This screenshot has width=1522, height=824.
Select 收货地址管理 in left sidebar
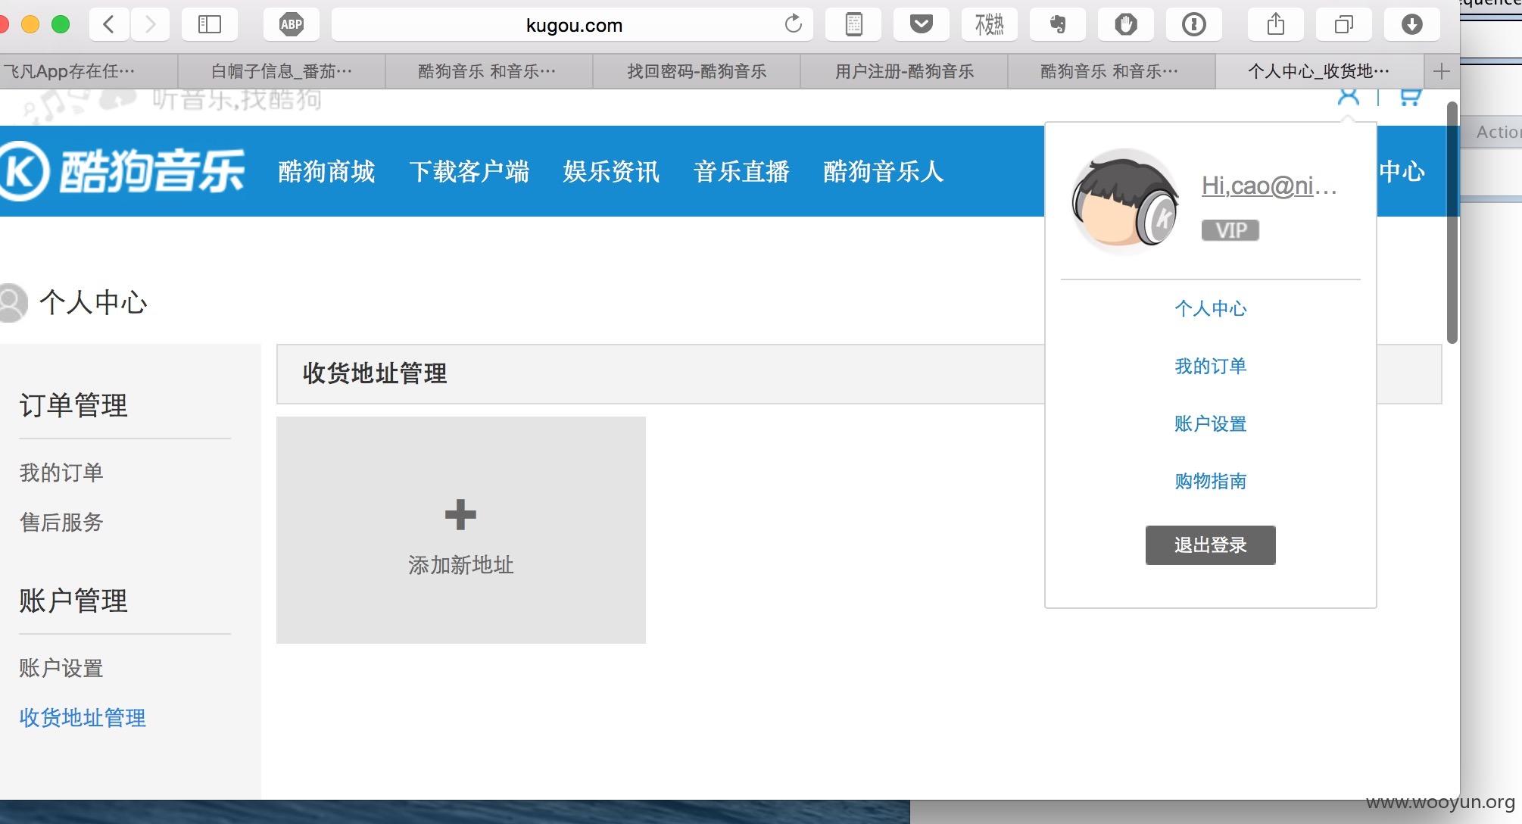click(83, 718)
